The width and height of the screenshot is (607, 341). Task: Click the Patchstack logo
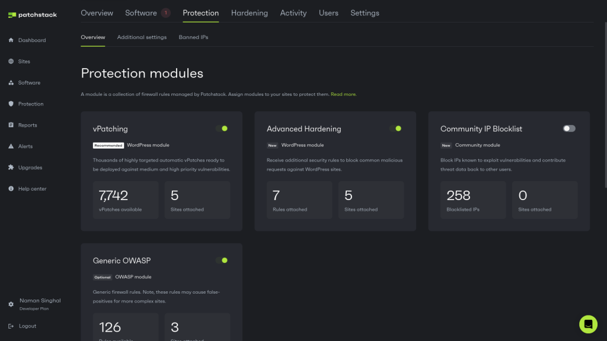pyautogui.click(x=32, y=14)
